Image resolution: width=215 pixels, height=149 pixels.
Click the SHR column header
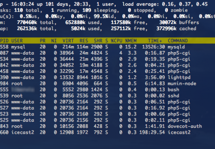(x=98, y=41)
